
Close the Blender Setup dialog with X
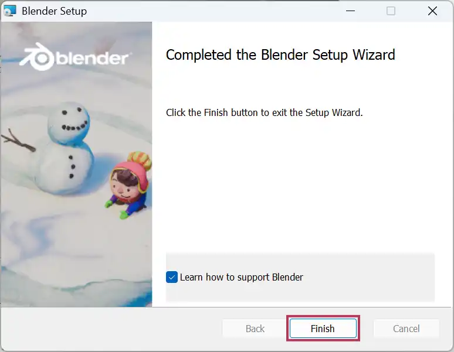click(432, 11)
